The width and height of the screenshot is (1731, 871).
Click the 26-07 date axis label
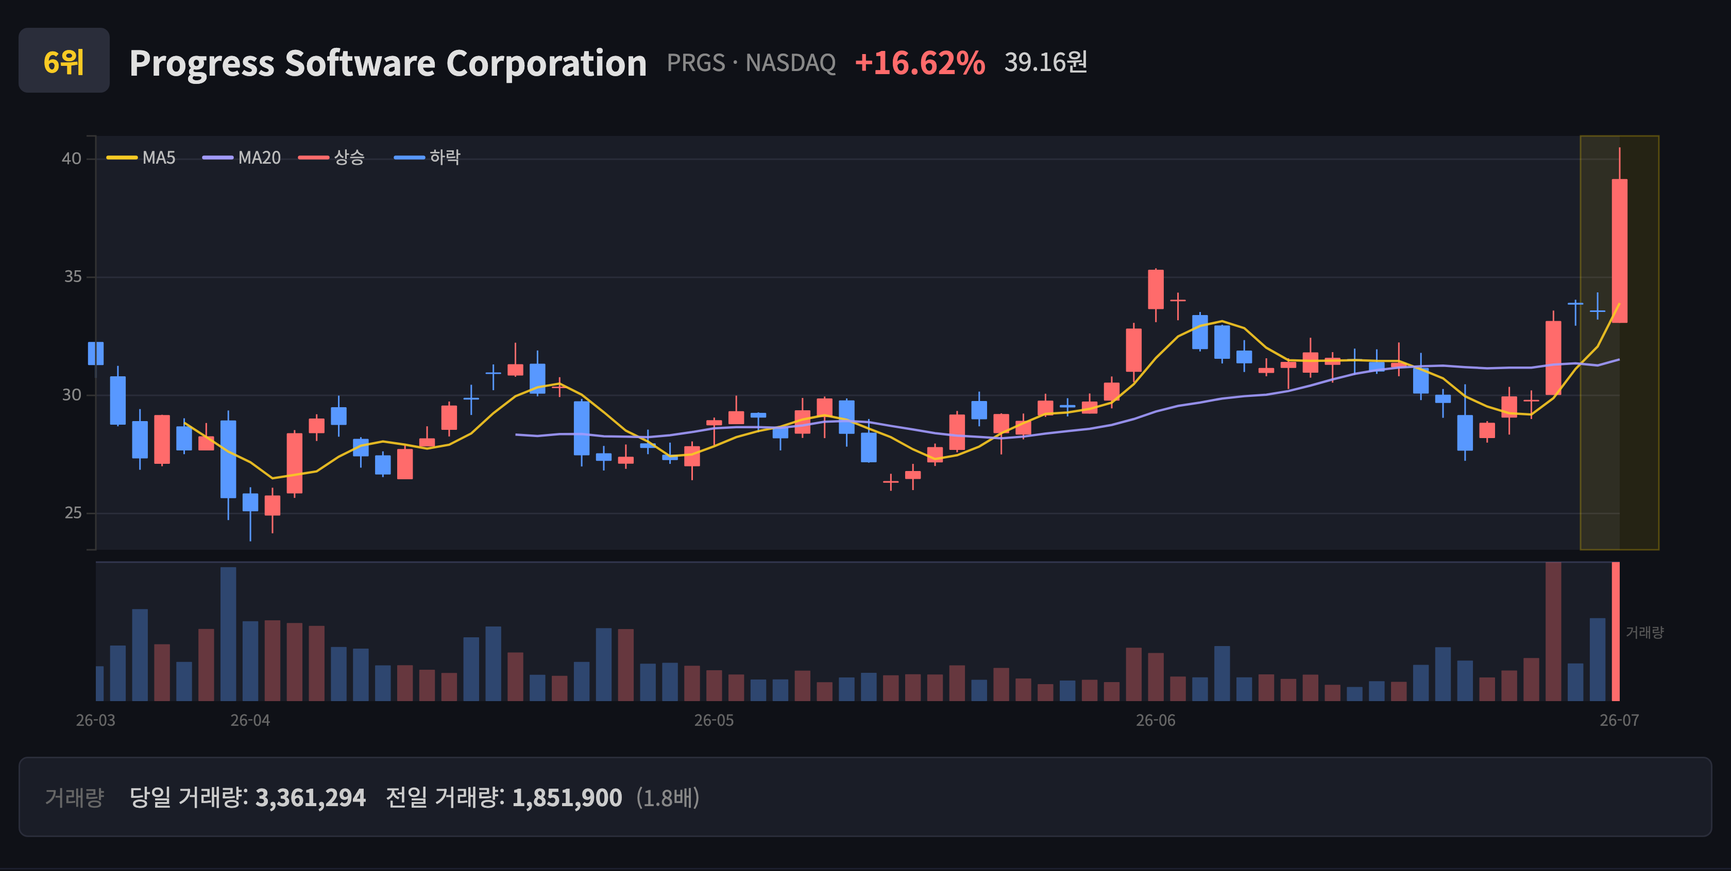click(1619, 721)
